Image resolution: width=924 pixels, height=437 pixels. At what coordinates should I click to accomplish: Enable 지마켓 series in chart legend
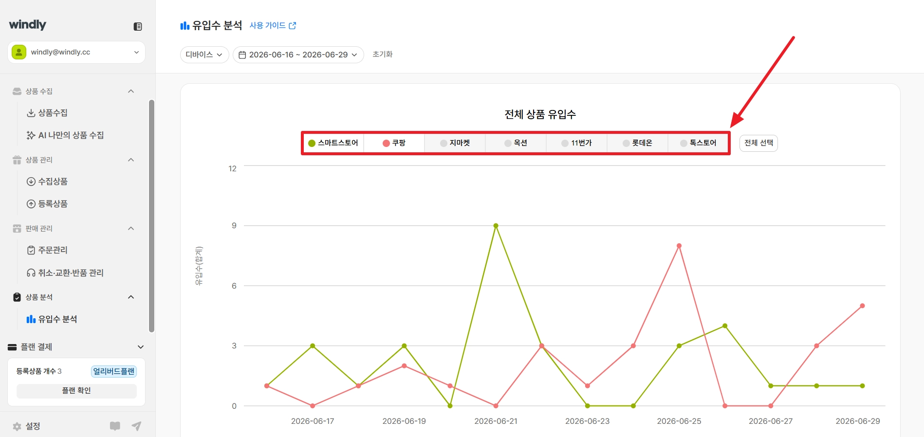coord(455,143)
